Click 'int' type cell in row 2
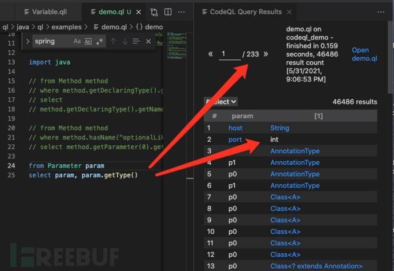The image size is (394, 271). 274,140
